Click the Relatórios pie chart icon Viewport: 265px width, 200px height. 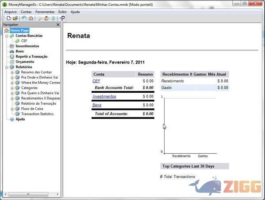point(12,67)
